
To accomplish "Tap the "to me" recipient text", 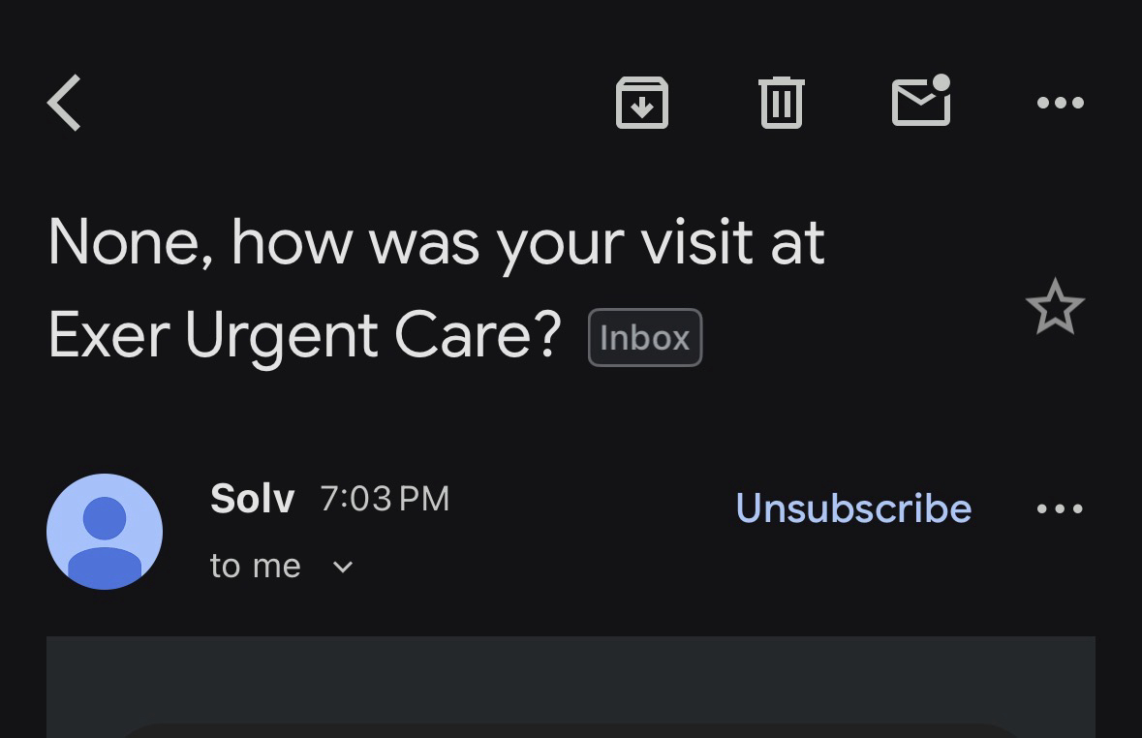I will click(256, 566).
